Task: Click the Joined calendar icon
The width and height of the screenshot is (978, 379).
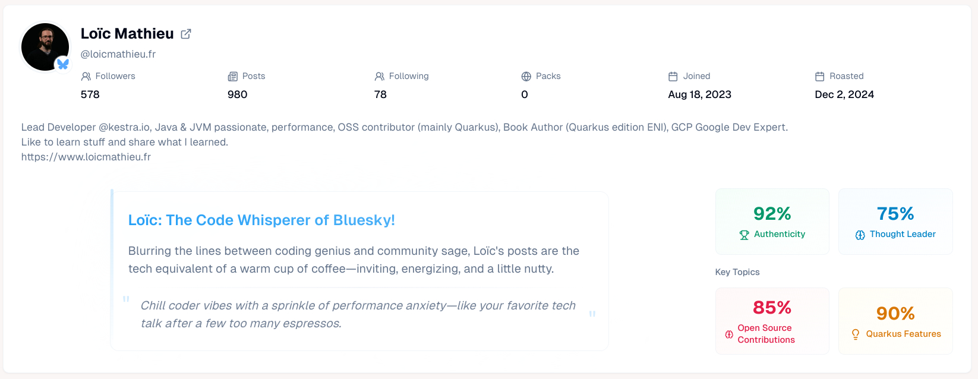Action: click(x=673, y=77)
